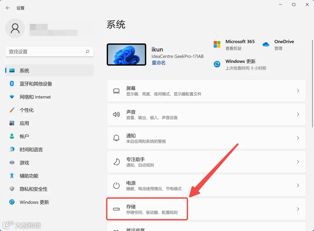Screen dimensions: 314x231
Task: Click the Wi-Fi icon for 网络和 Internet
Action: 12,97
